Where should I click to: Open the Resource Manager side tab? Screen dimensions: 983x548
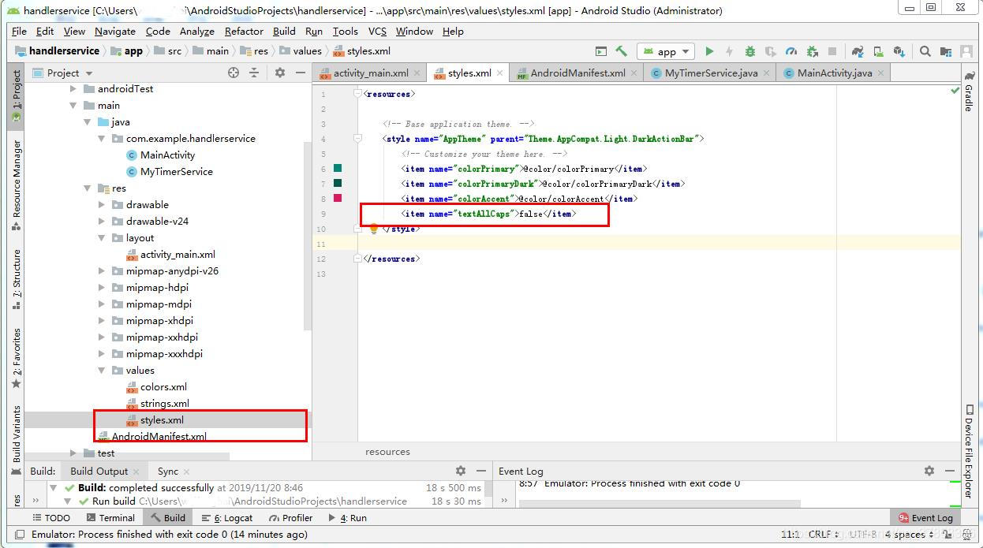17,185
